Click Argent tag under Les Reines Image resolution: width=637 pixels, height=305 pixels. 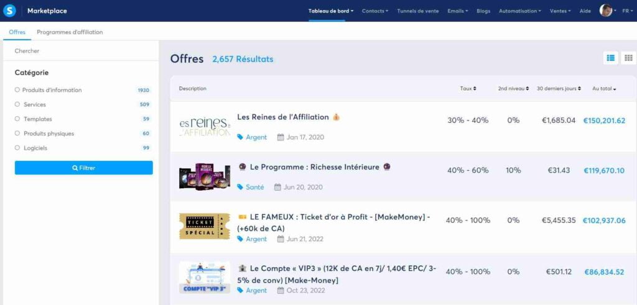coord(256,137)
